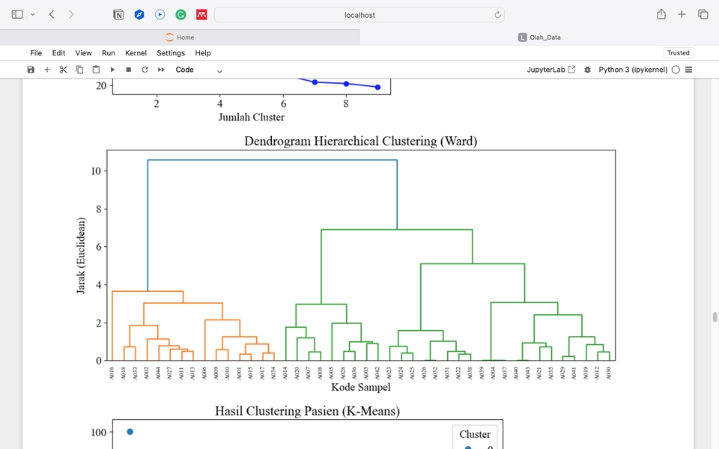Cut the selected cell using scissors icon

click(63, 70)
